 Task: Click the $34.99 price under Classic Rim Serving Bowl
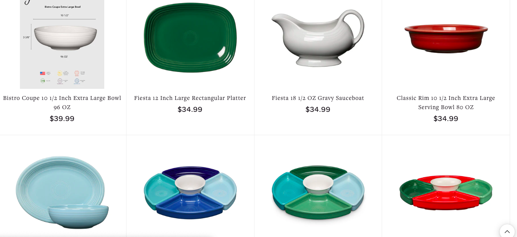tap(446, 119)
